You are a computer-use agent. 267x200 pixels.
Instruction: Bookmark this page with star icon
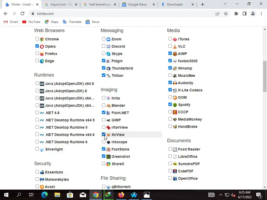click(x=226, y=14)
